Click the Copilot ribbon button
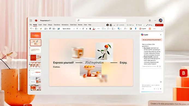 [143, 29]
